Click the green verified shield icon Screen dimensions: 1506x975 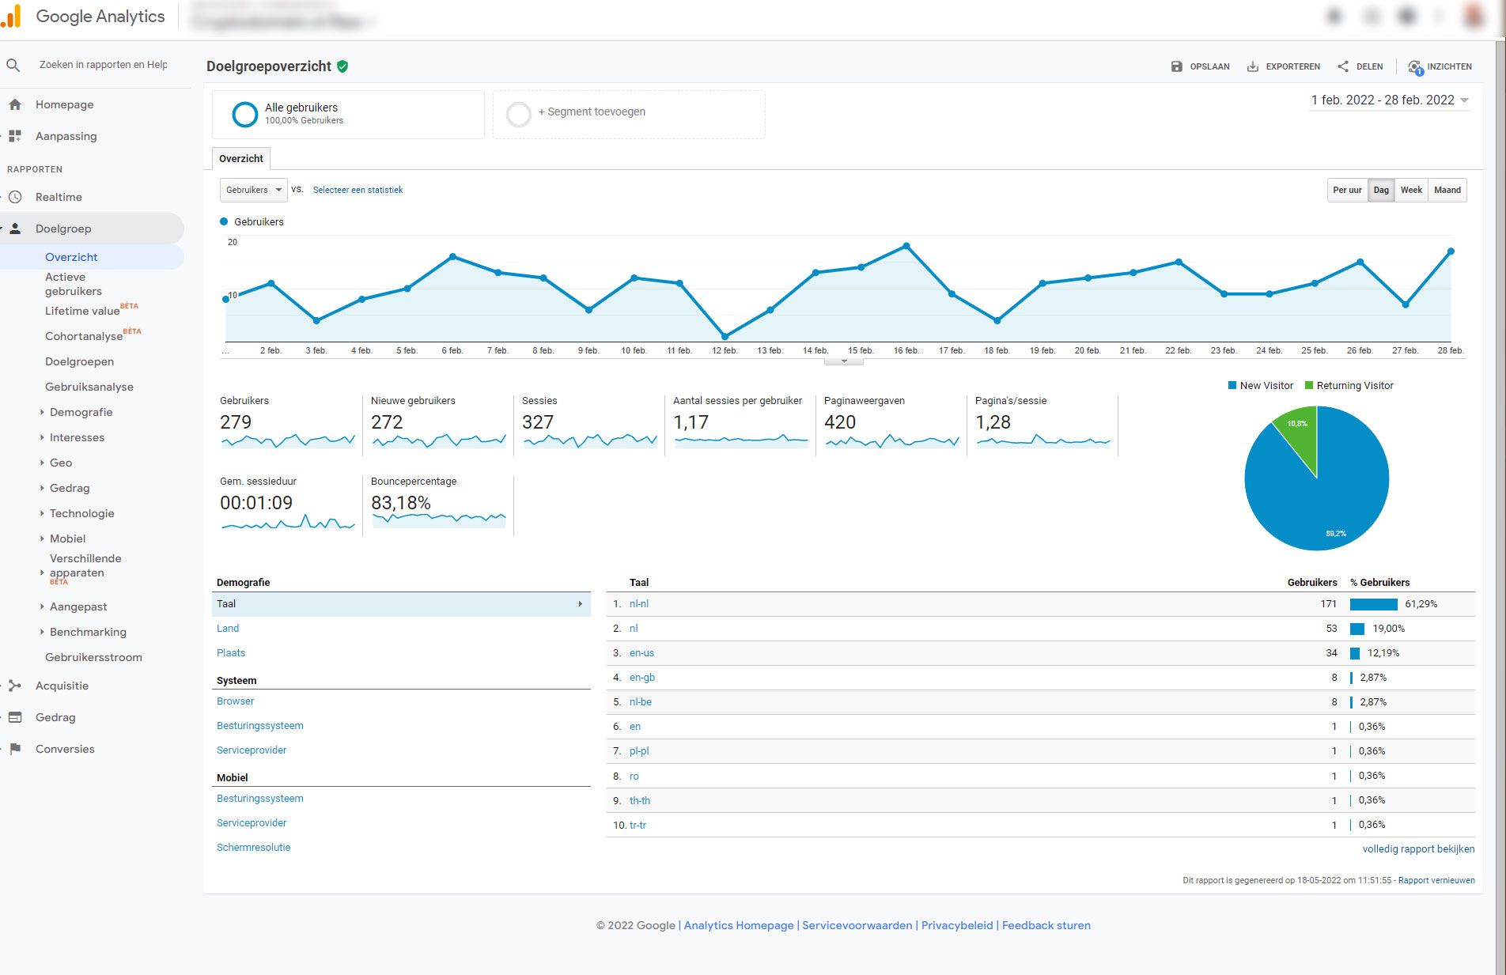tap(342, 66)
